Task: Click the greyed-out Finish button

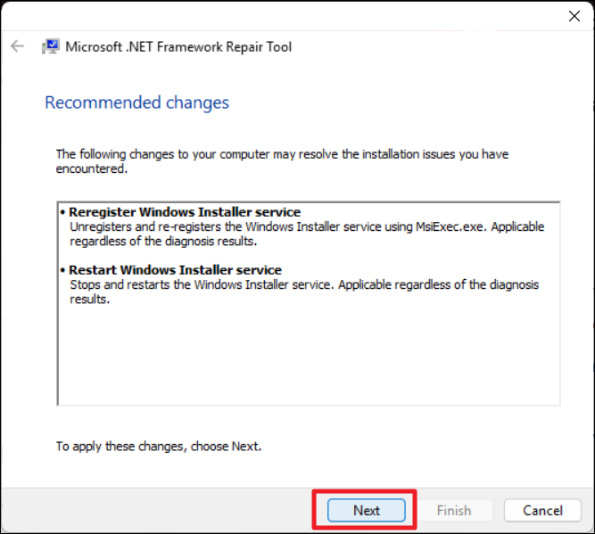Action: coord(454,511)
